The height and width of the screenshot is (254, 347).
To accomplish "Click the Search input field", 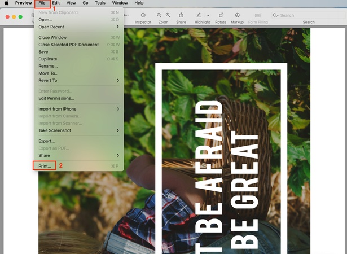I will pyautogui.click(x=308, y=15).
